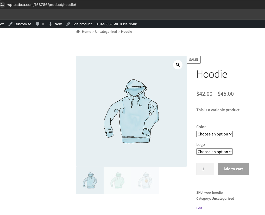Click the Add to cart button
This screenshot has width=265, height=215.
coord(233,169)
